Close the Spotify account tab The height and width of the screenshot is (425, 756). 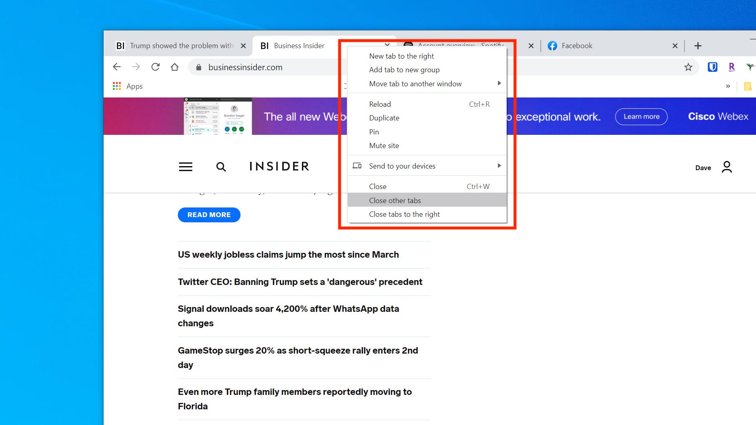[x=531, y=46]
